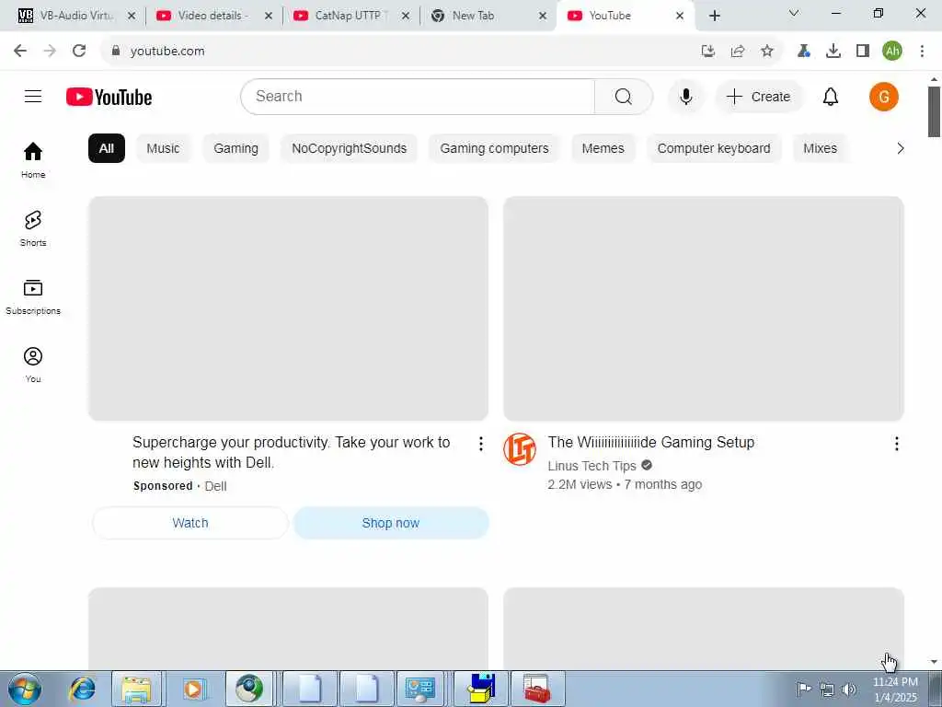Open the Chrome profile avatar Ah

pos(892,52)
